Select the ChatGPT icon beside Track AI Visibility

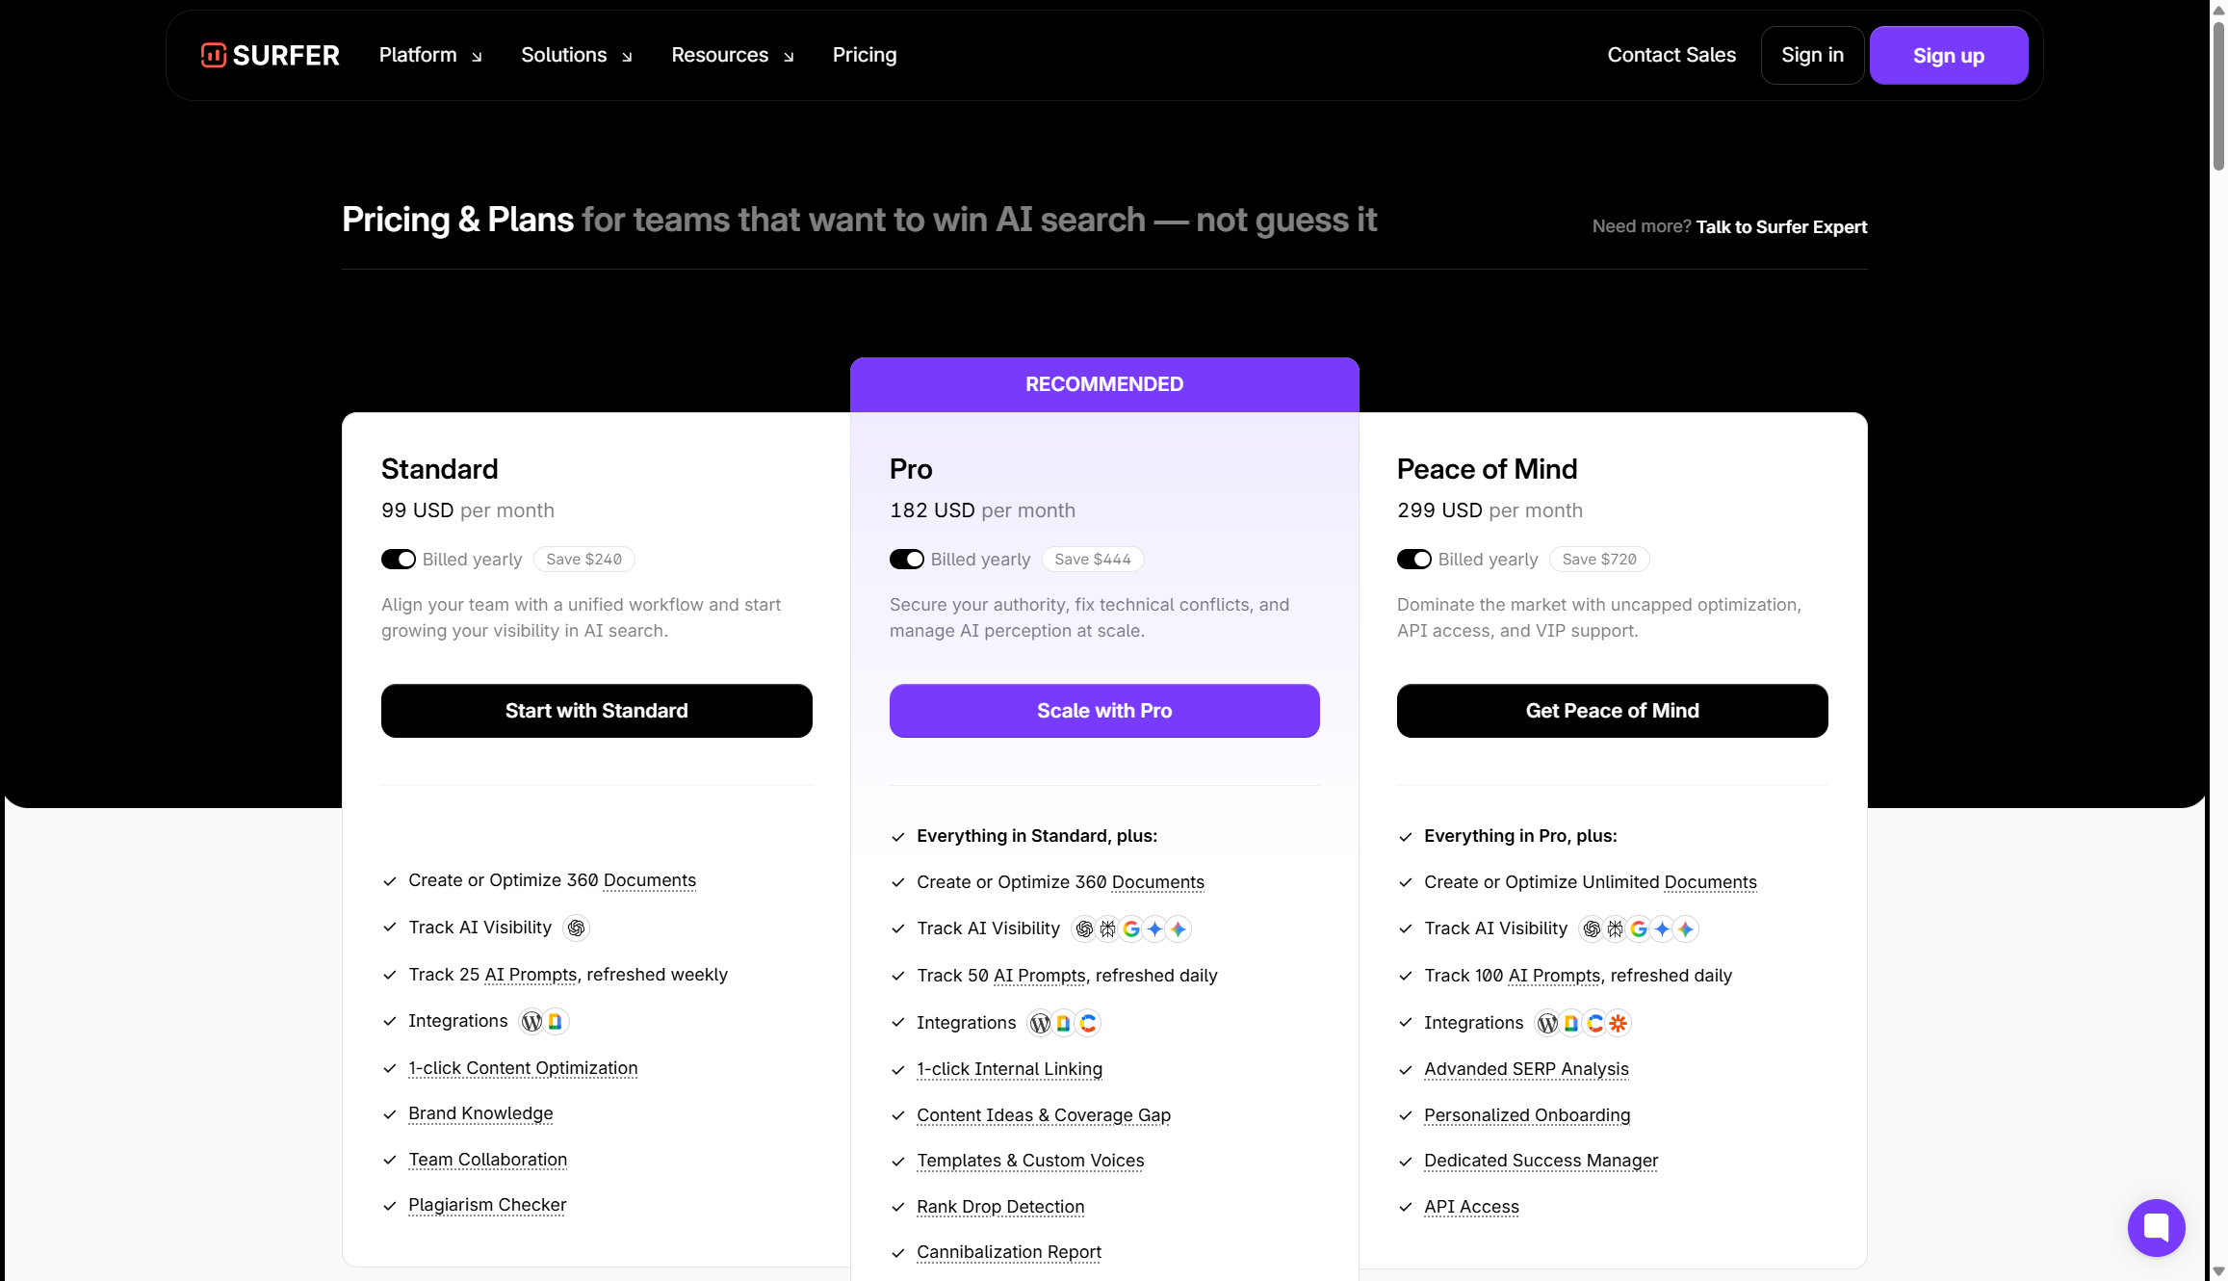pyautogui.click(x=576, y=928)
